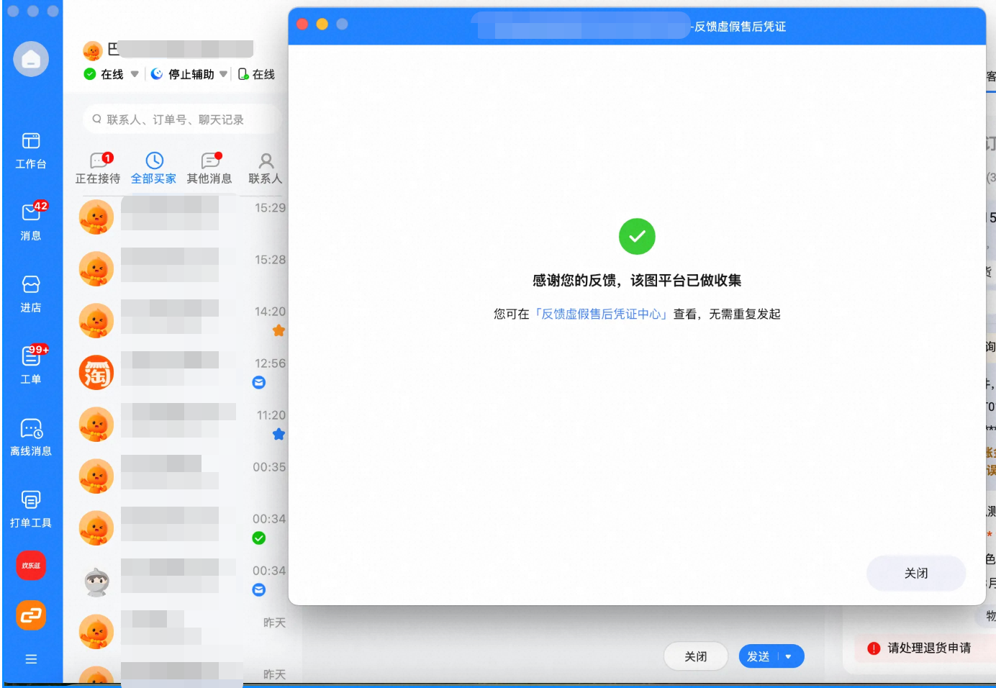Click the red 欢乐逛 app icon
Image resolution: width=996 pixels, height=688 pixels.
point(31,566)
